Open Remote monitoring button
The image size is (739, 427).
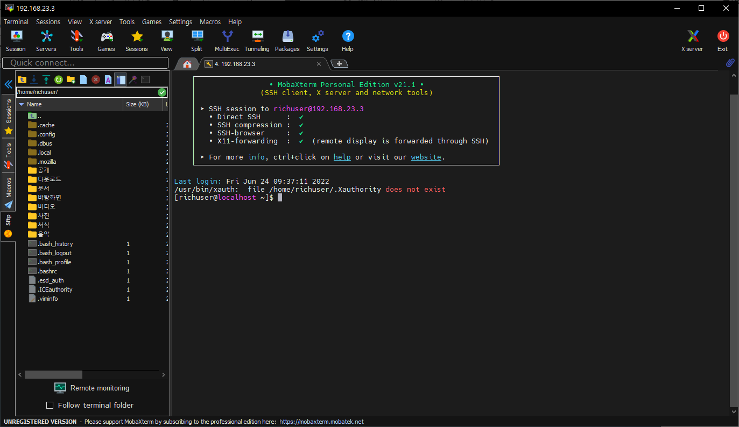[92, 388]
